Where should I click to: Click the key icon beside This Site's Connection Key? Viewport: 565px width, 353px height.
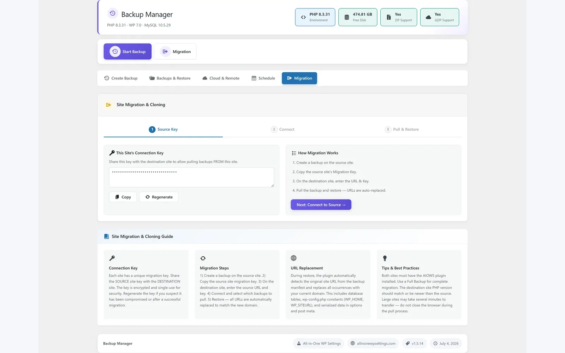click(112, 153)
